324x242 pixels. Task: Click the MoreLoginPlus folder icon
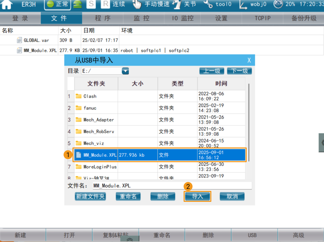[79, 167]
